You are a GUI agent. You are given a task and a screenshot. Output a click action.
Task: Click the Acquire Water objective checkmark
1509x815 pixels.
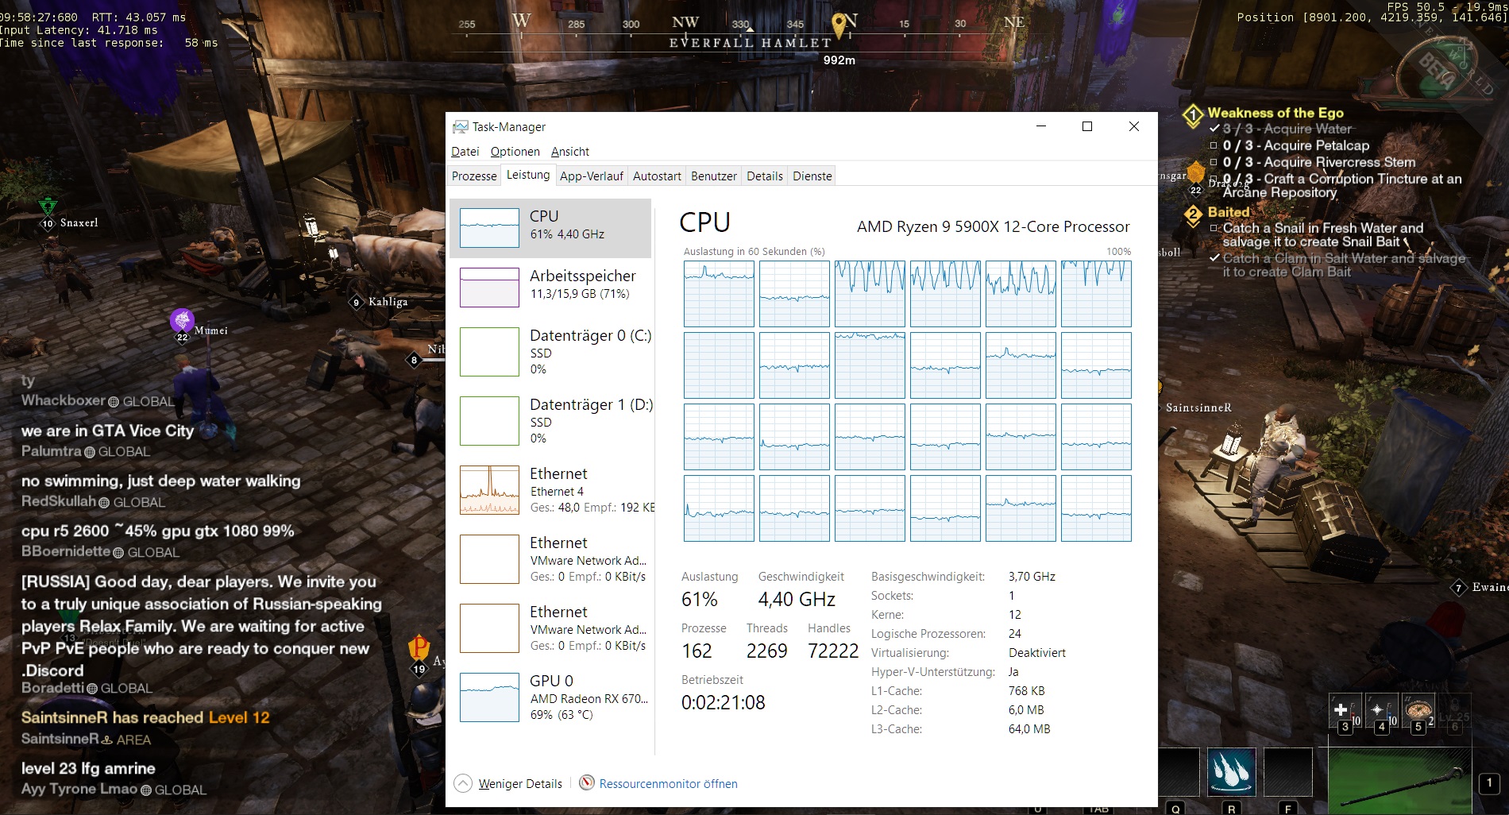1214,129
